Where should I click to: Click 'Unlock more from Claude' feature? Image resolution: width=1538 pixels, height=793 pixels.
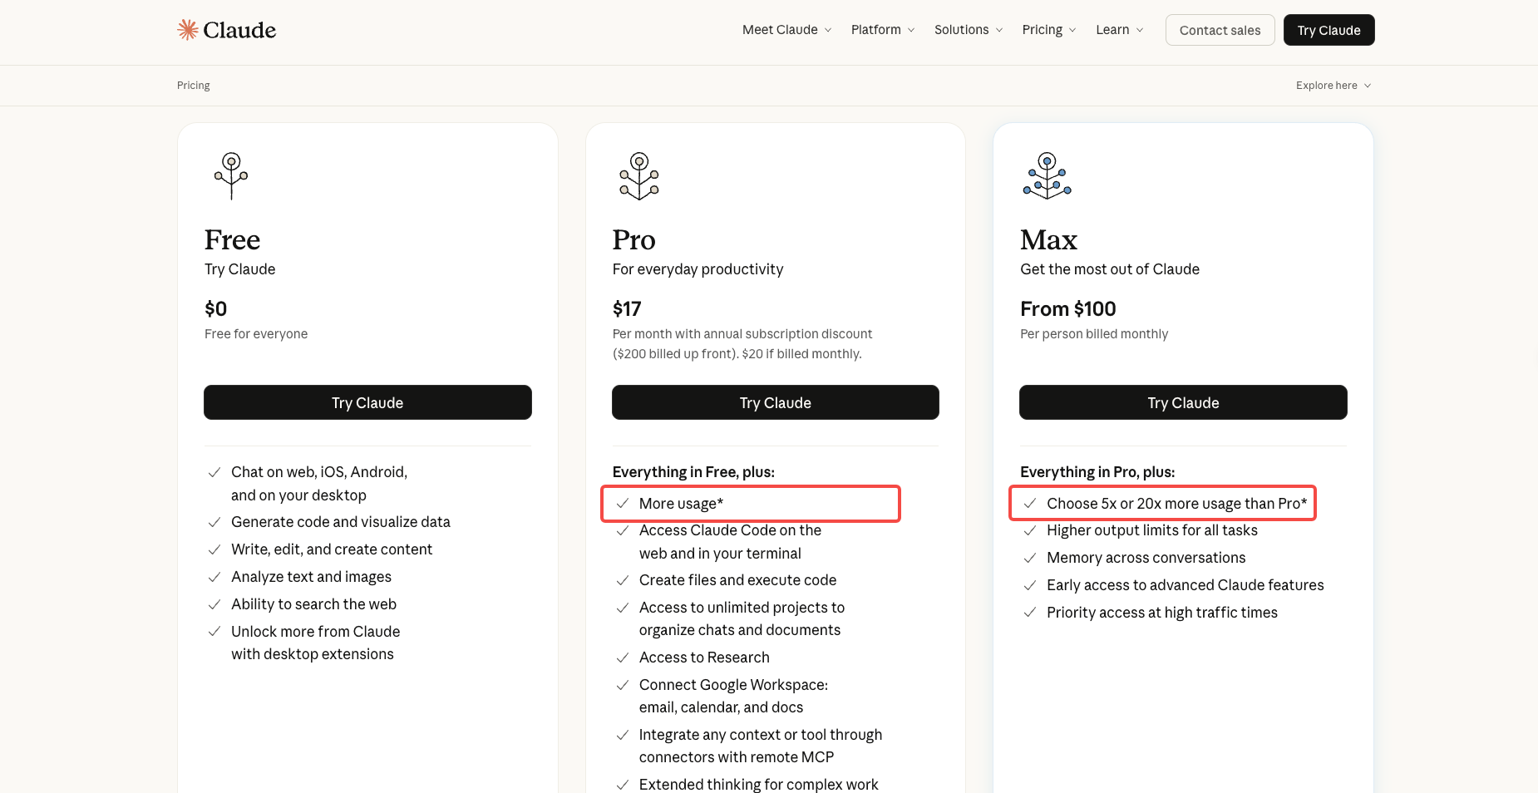316,643
